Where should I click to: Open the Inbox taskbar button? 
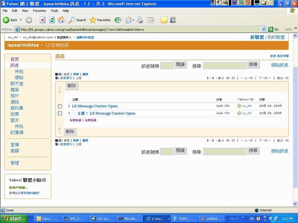(x=47, y=219)
